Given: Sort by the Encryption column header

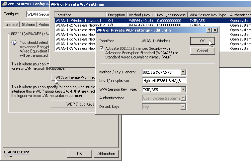Looking at the screenshot, I should [x=117, y=15].
